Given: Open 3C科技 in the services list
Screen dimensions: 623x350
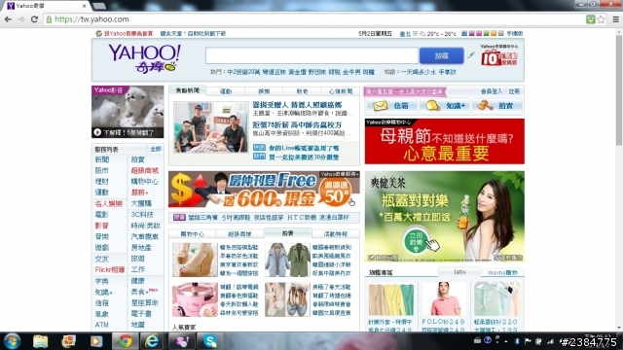Looking at the screenshot, I should tap(142, 214).
